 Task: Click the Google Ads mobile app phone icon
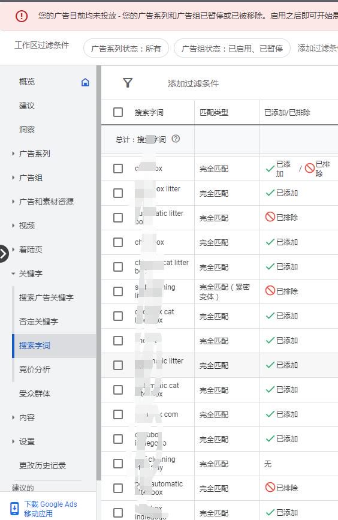pyautogui.click(x=14, y=509)
